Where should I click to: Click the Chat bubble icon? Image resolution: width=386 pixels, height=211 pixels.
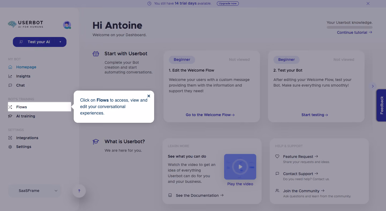(x=10, y=85)
